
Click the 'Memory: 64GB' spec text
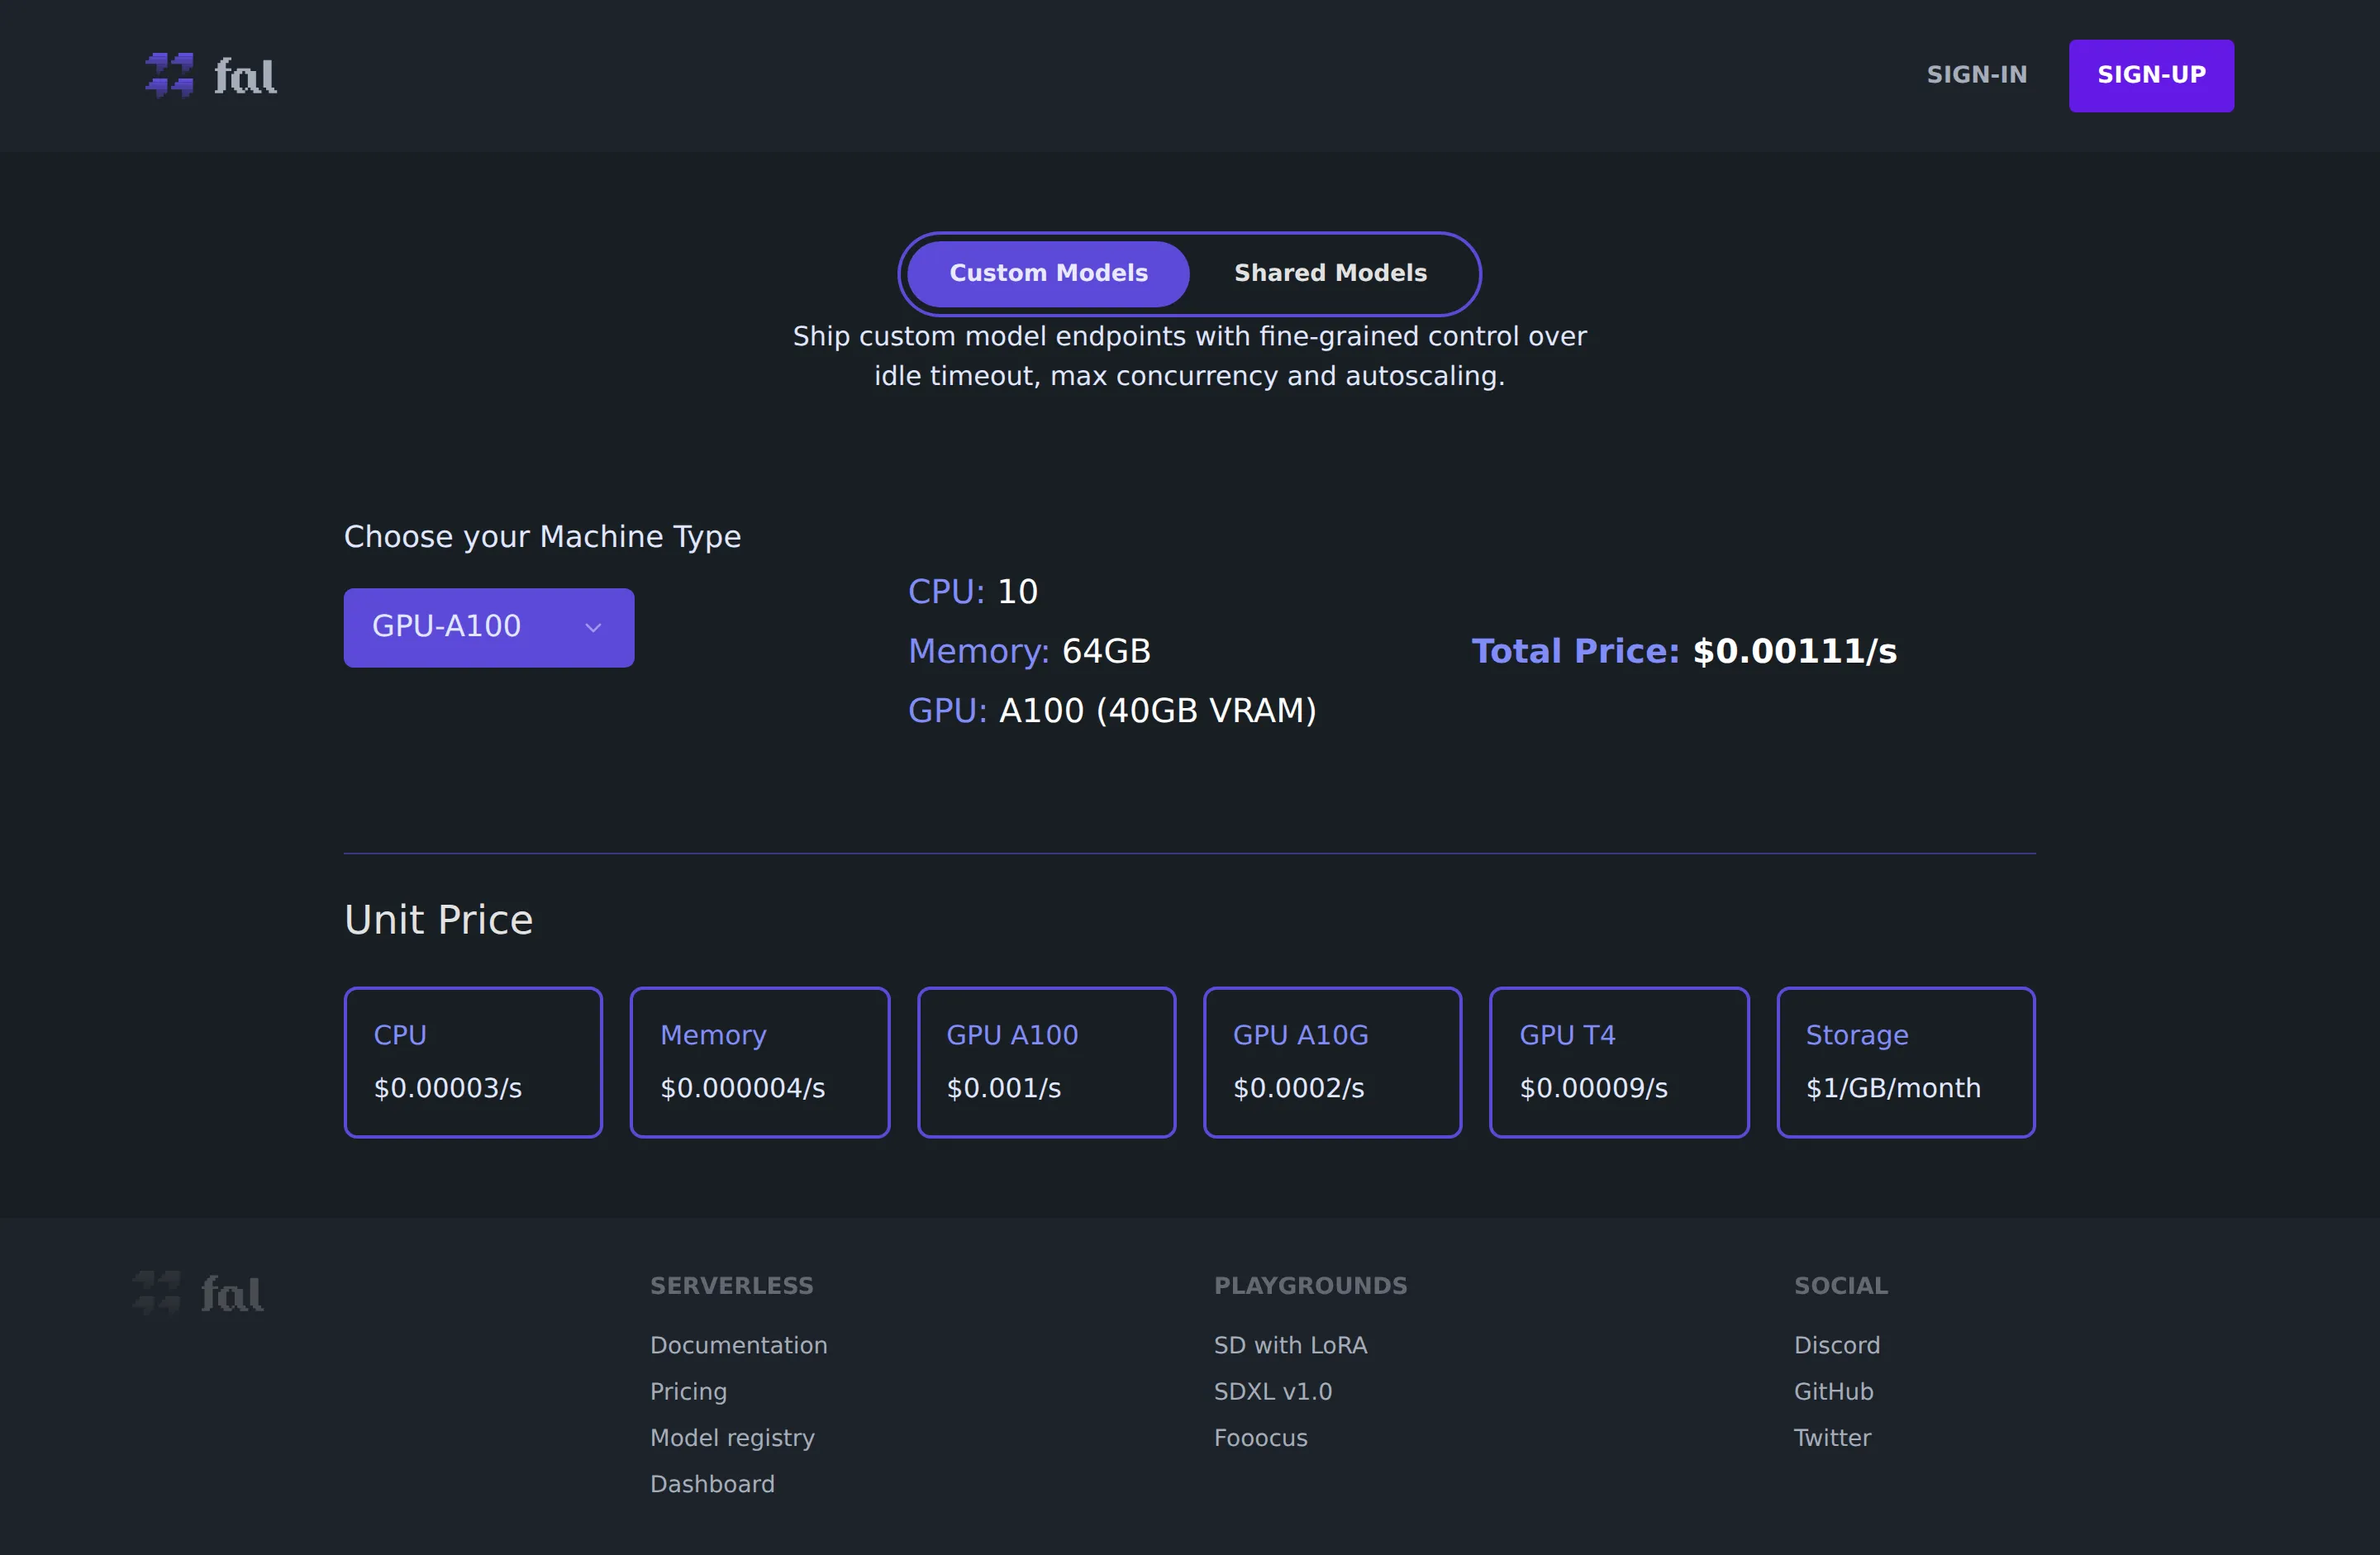1029,651
